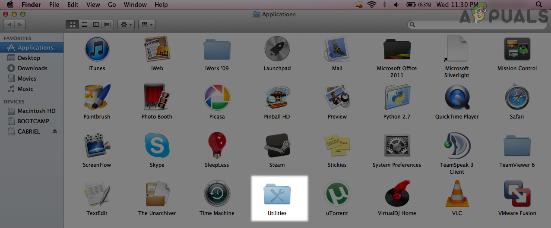Select Downloads in the sidebar

pyautogui.click(x=32, y=68)
